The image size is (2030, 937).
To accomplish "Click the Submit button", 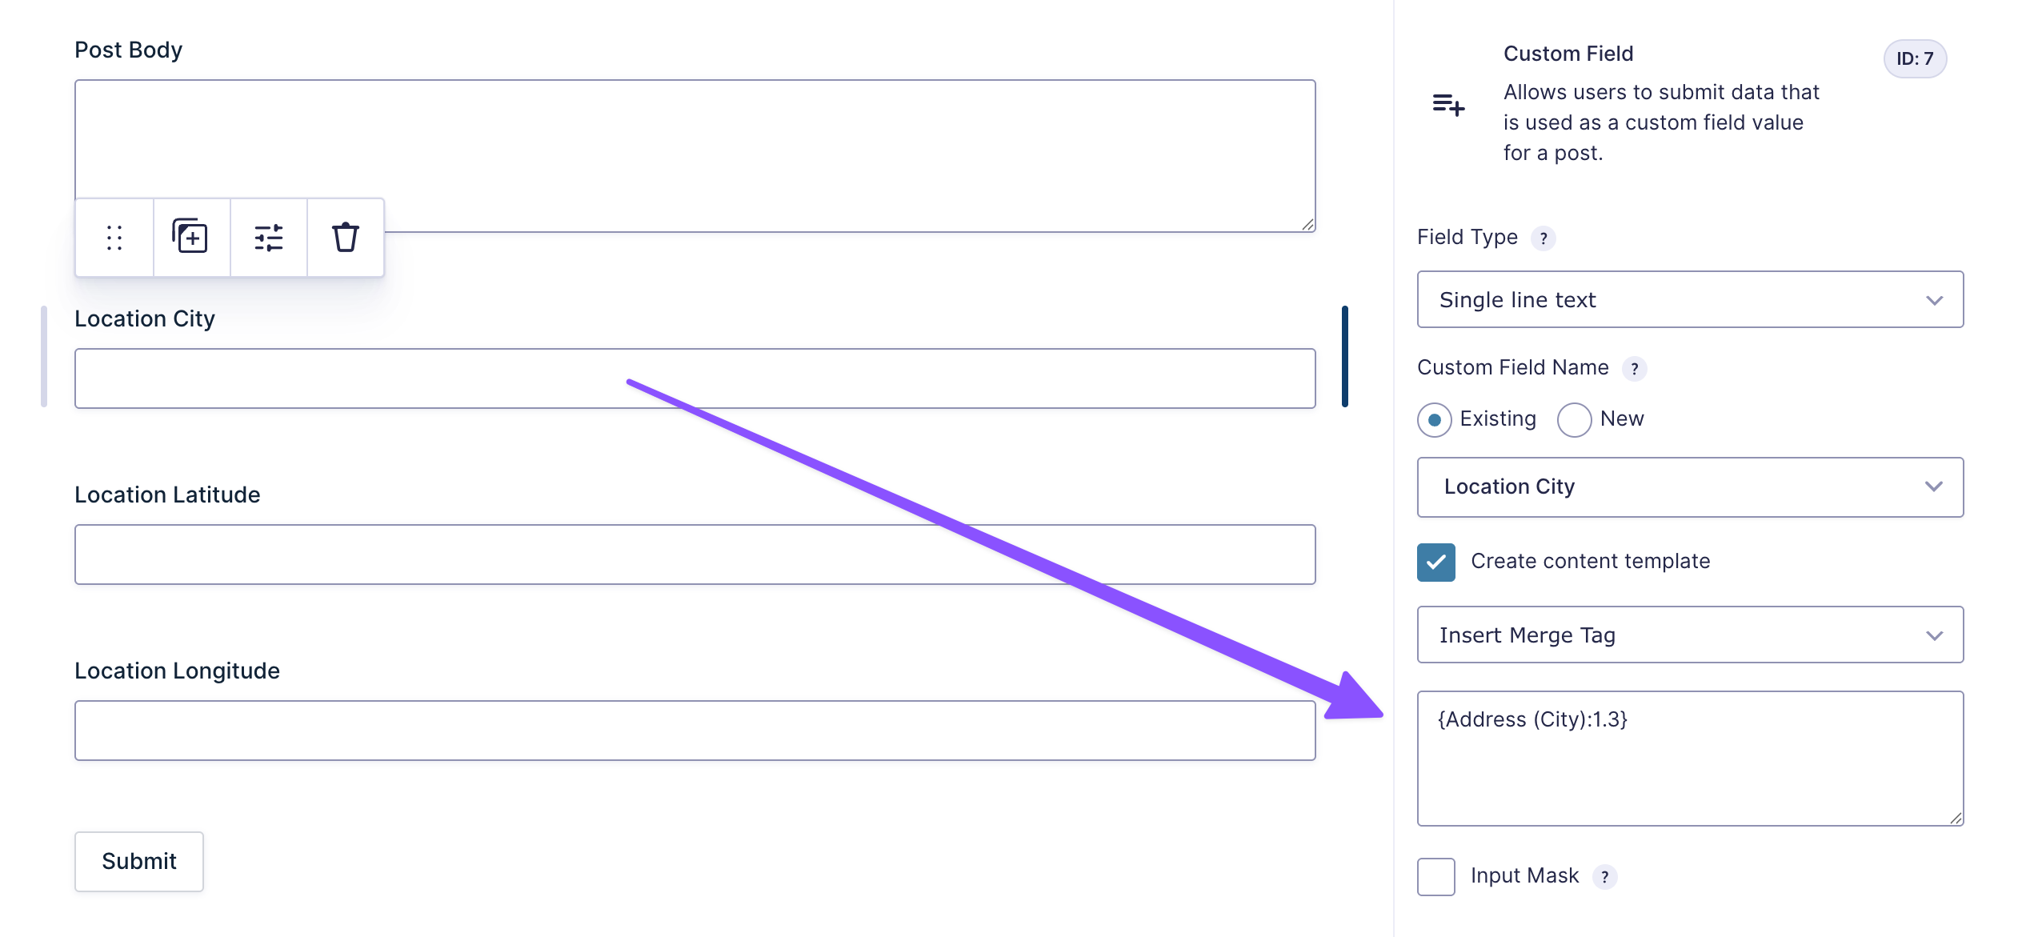I will tap(139, 862).
